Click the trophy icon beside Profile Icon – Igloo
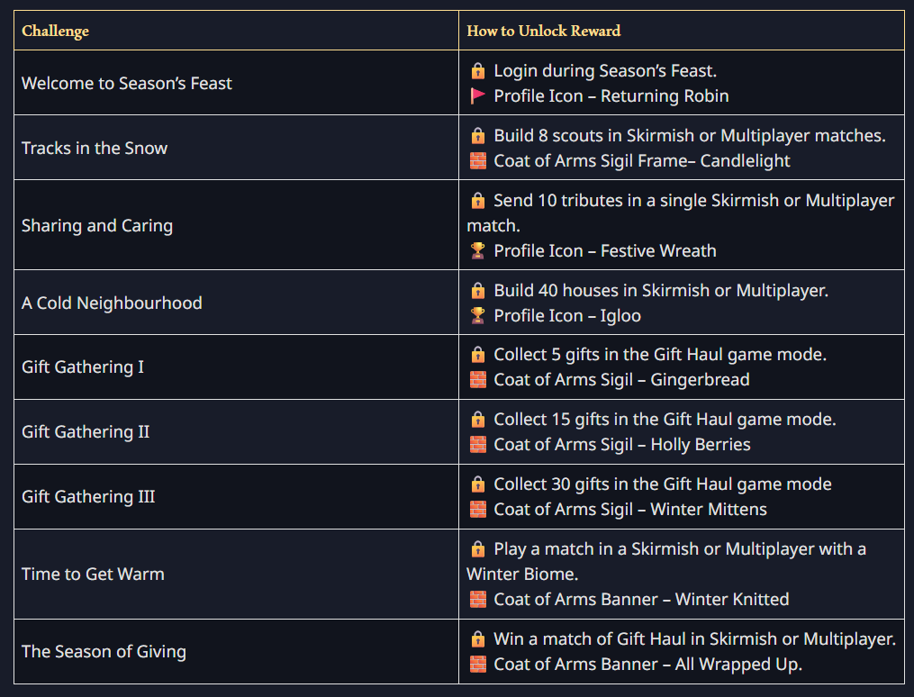 pos(477,315)
